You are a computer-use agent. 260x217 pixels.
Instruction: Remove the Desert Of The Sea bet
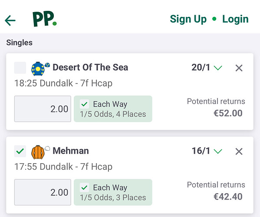point(239,68)
